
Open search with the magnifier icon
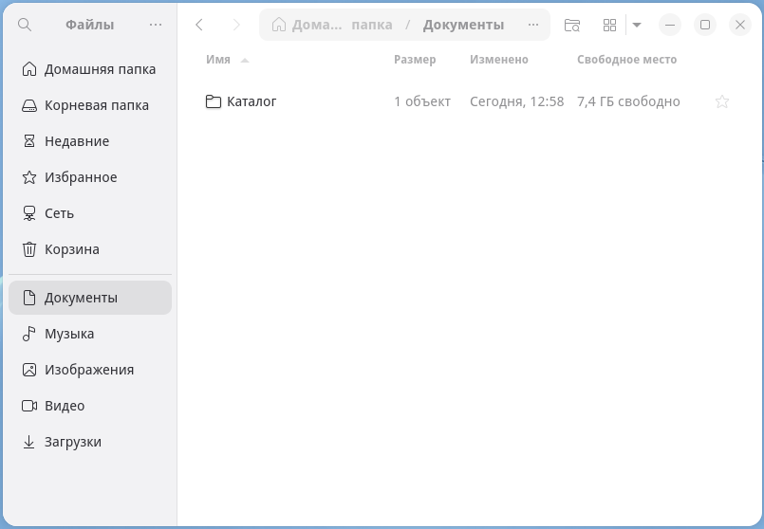(x=25, y=25)
